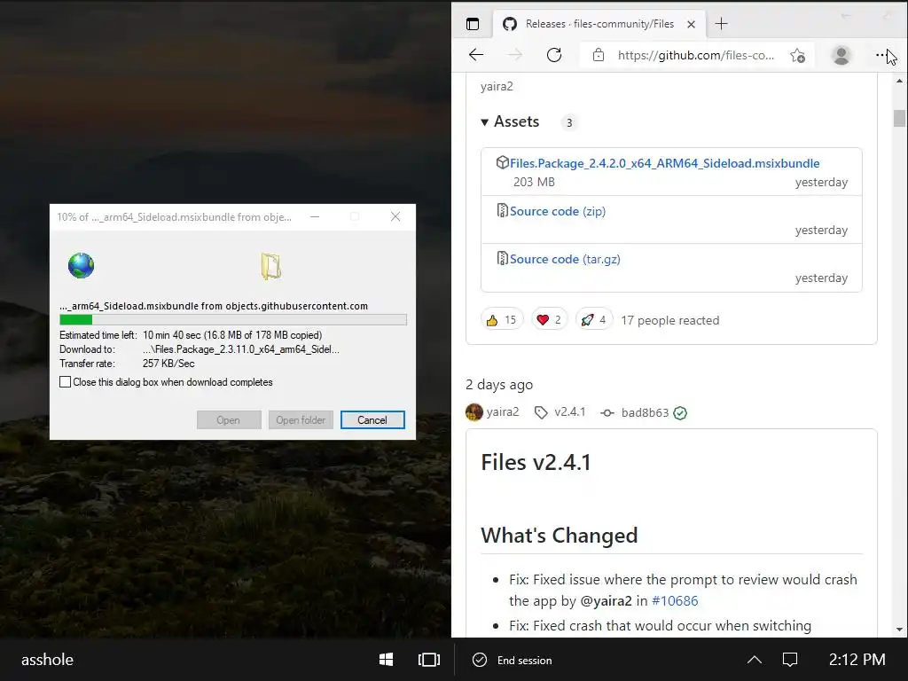The height and width of the screenshot is (681, 908).
Task: Click the 2:12 PM clock
Action: [857, 660]
